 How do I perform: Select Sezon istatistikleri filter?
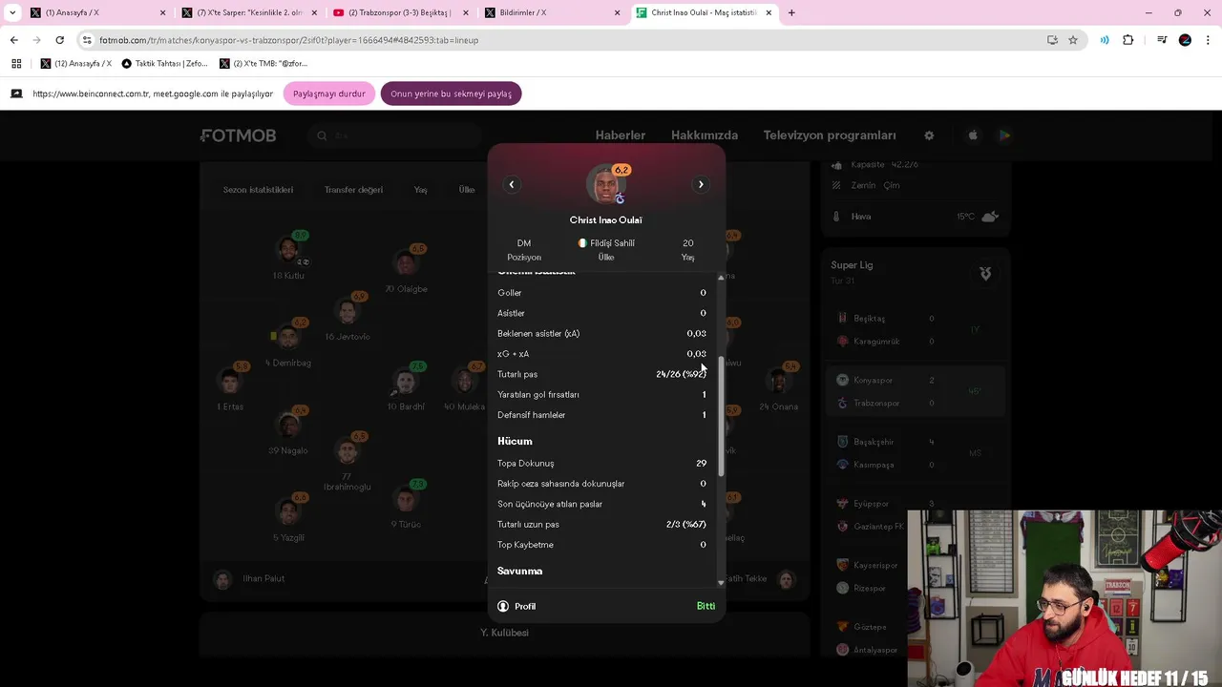click(x=258, y=190)
